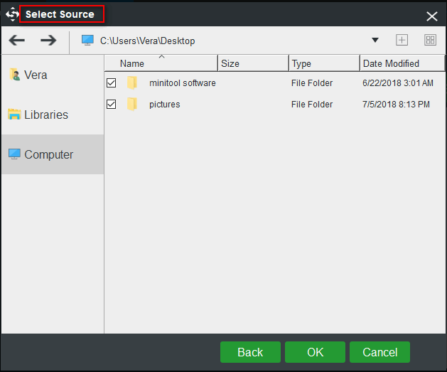Image resolution: width=447 pixels, height=372 pixels.
Task: Uncheck the minitool software folder checkbox
Action: pyautogui.click(x=111, y=83)
